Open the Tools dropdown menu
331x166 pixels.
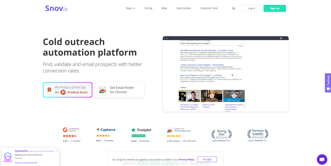coord(130,8)
